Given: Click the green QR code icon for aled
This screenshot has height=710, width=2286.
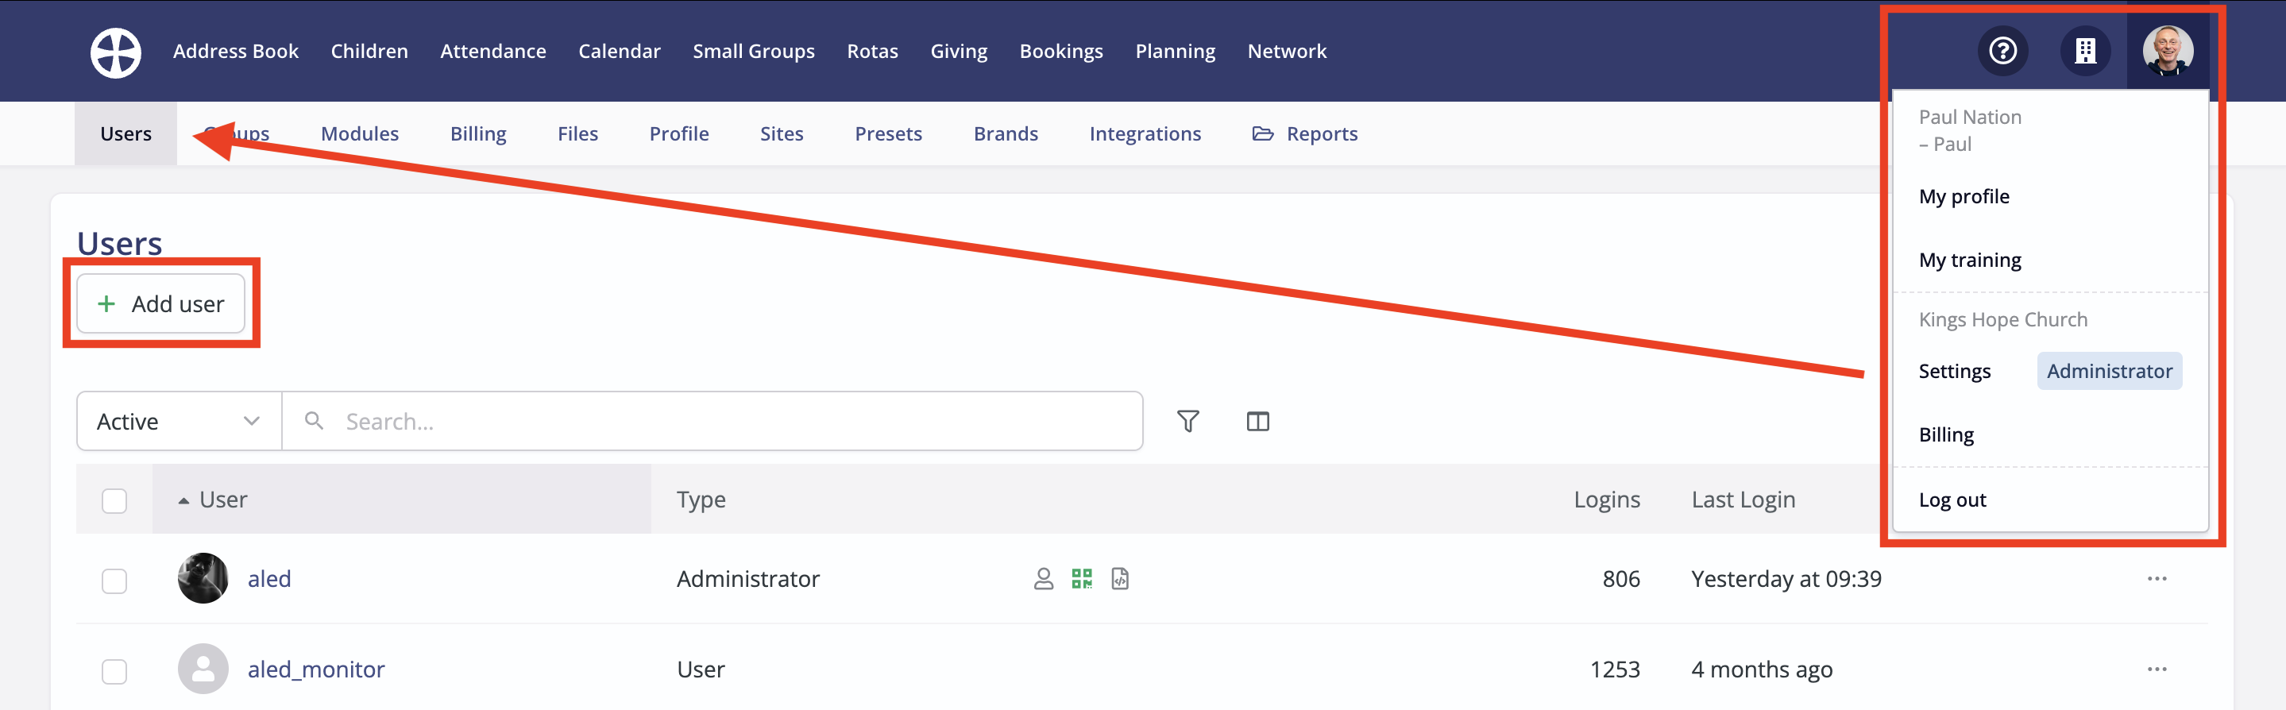Looking at the screenshot, I should click(x=1081, y=579).
